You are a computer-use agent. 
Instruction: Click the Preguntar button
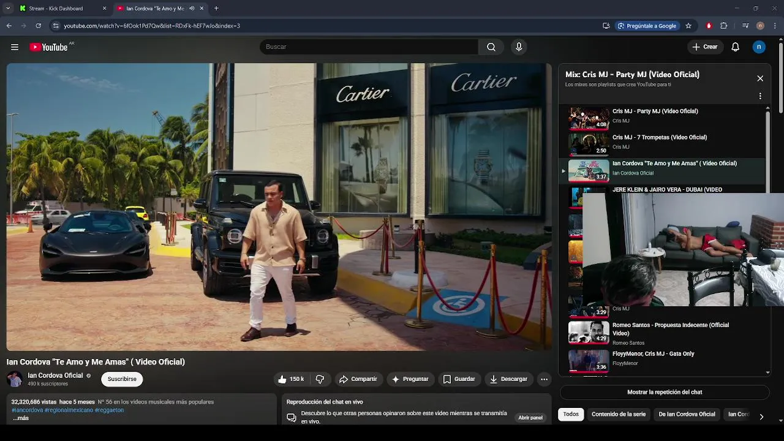point(410,379)
